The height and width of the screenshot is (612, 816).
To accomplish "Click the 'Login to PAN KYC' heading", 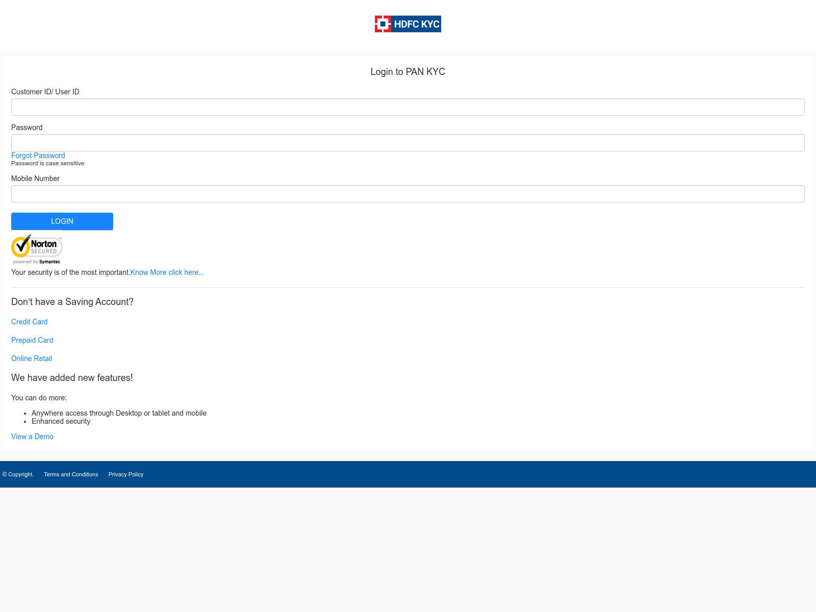I will (408, 72).
